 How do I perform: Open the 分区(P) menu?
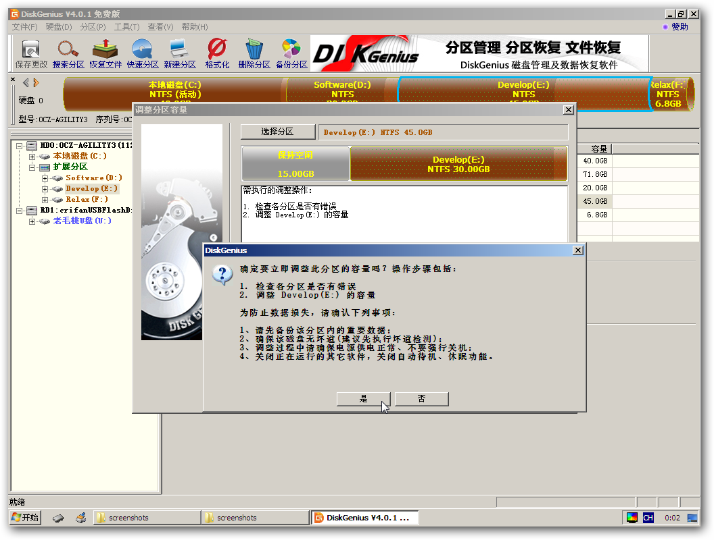[93, 27]
